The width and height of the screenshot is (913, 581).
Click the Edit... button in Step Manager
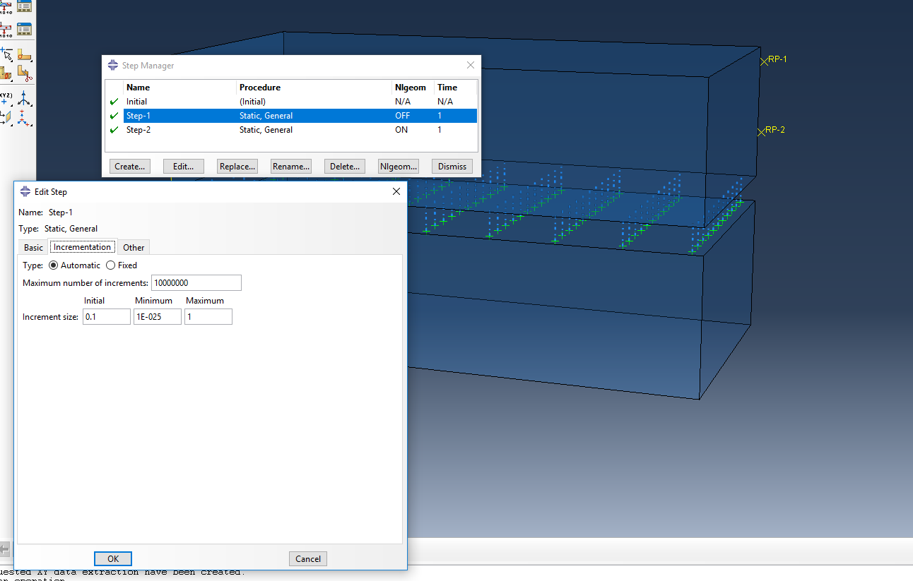click(184, 167)
